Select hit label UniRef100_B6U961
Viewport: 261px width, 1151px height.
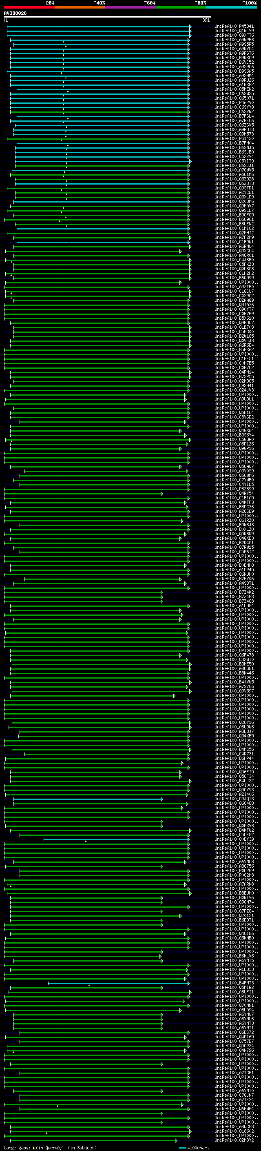234,219
